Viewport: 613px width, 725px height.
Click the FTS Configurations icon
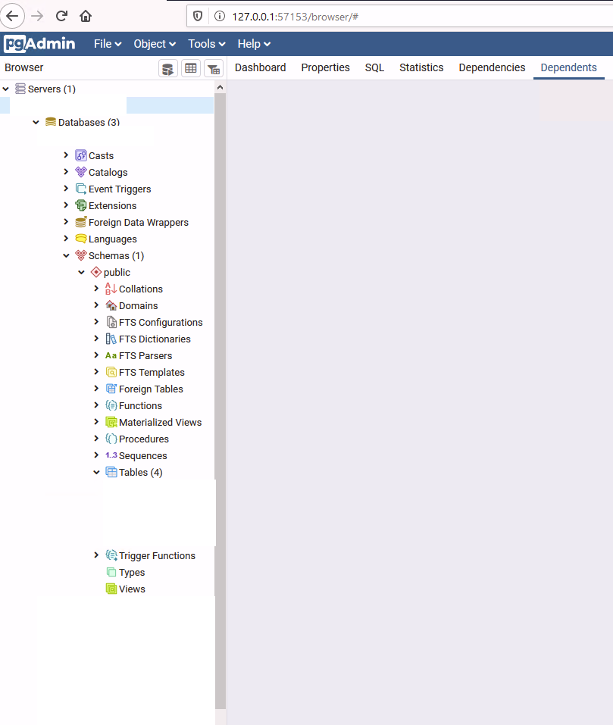(x=111, y=322)
